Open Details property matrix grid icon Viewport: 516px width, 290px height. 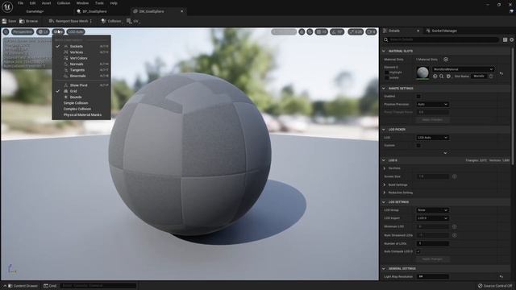pyautogui.click(x=506, y=39)
